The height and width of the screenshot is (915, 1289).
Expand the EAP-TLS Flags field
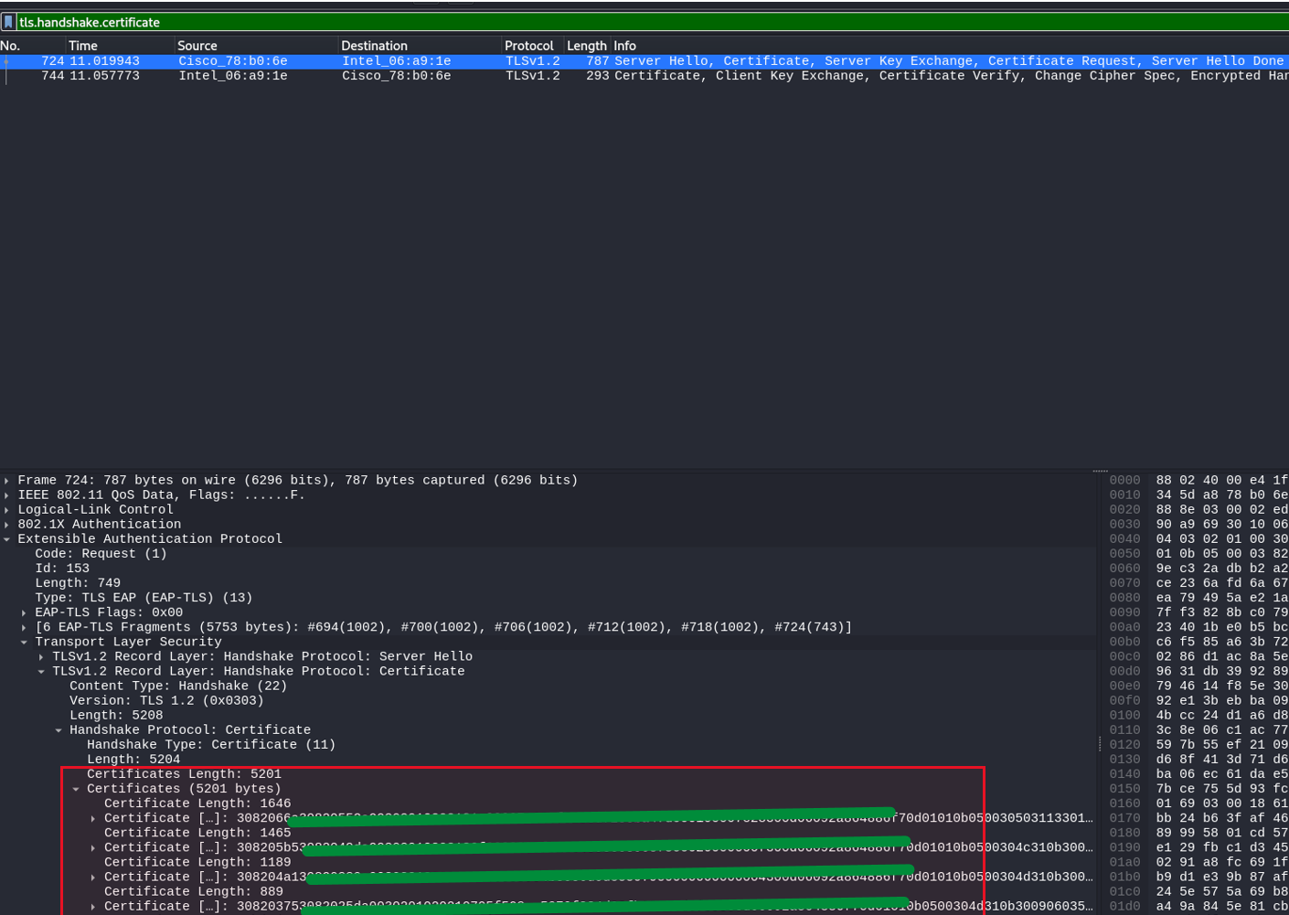click(x=23, y=612)
